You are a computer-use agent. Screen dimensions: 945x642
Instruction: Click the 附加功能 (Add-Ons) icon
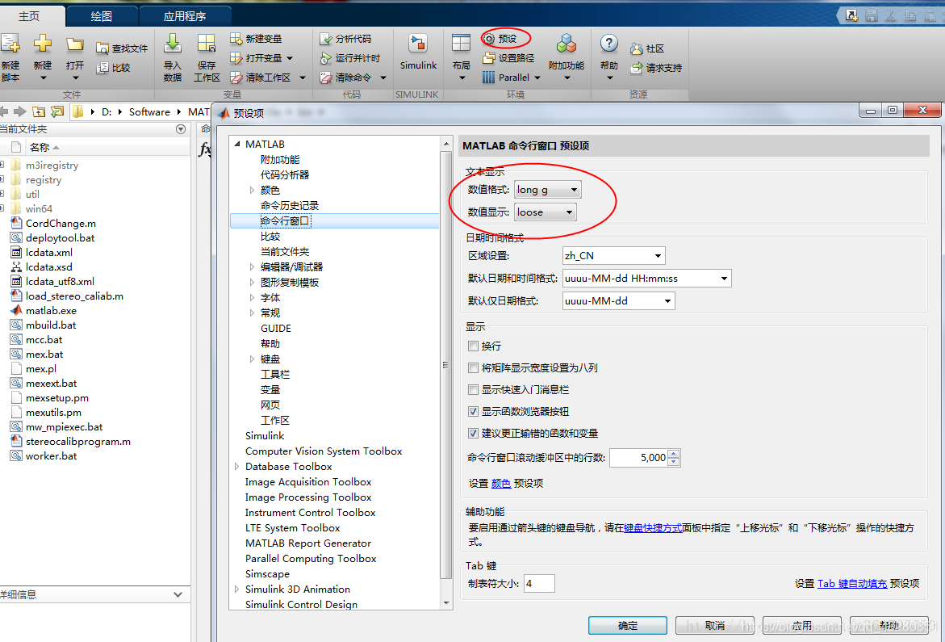point(566,44)
